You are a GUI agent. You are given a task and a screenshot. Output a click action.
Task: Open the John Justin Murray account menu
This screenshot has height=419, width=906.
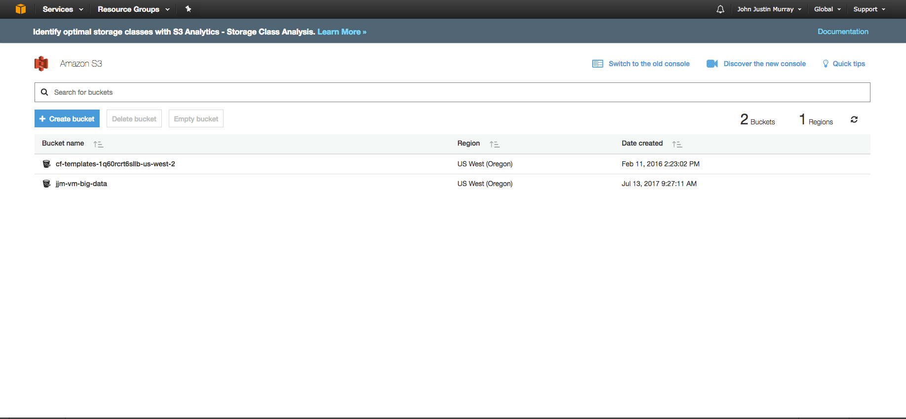tap(769, 9)
